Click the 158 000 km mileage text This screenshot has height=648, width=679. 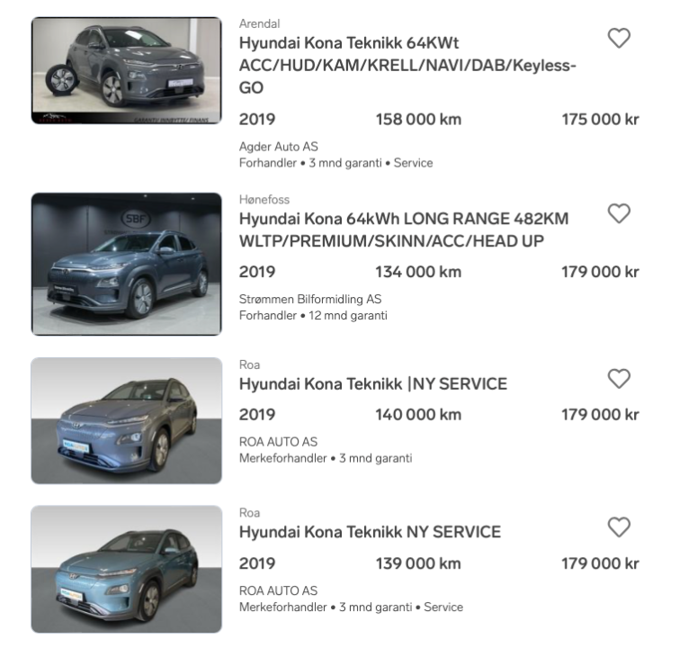(x=418, y=120)
